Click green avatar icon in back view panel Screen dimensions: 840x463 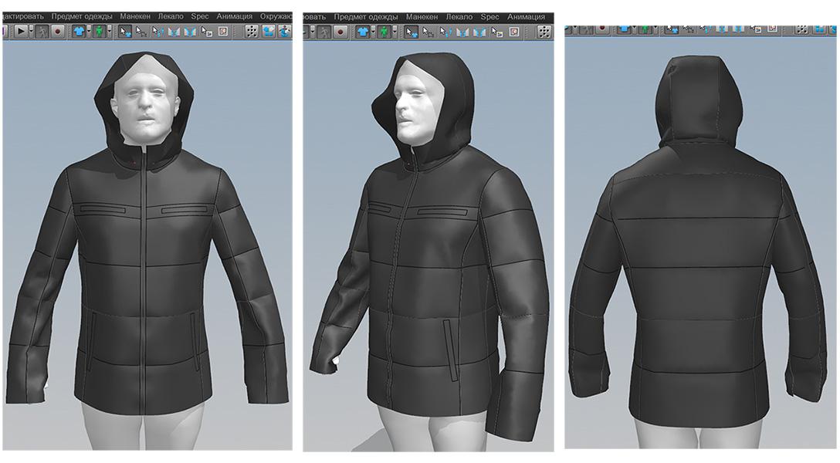click(645, 29)
